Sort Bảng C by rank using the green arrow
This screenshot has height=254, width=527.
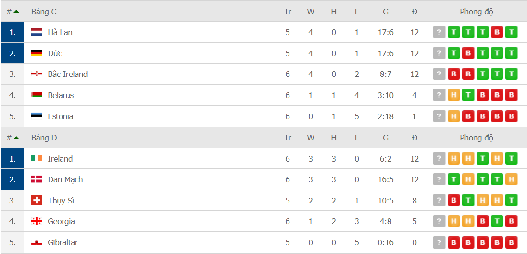point(16,12)
